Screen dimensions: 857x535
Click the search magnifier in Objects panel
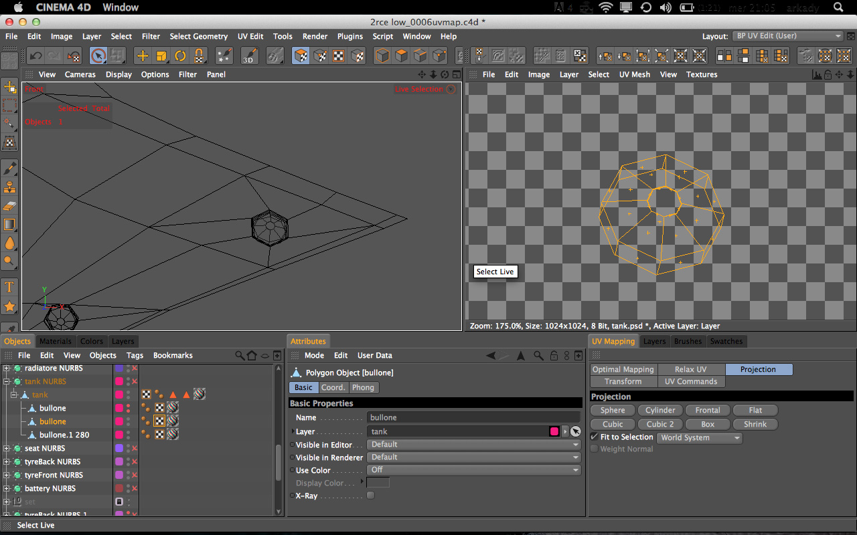click(x=239, y=356)
